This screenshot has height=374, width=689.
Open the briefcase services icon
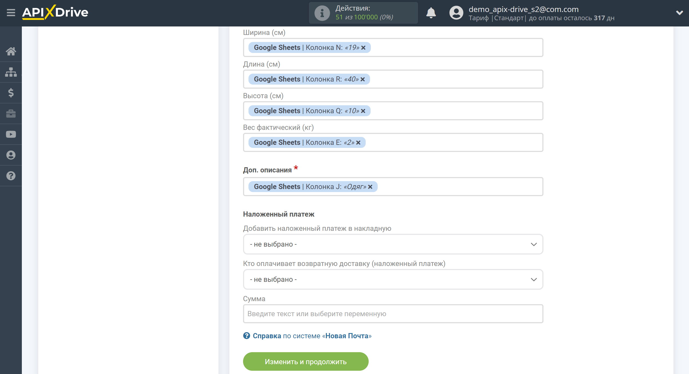point(11,113)
